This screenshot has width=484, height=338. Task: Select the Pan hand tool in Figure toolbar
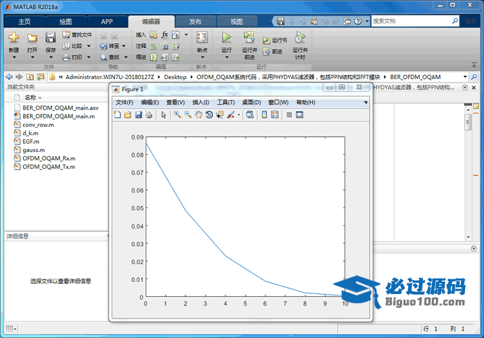198,115
